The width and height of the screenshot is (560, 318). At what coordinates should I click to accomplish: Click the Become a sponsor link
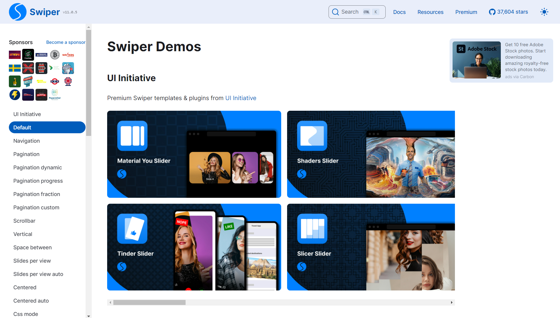click(66, 42)
